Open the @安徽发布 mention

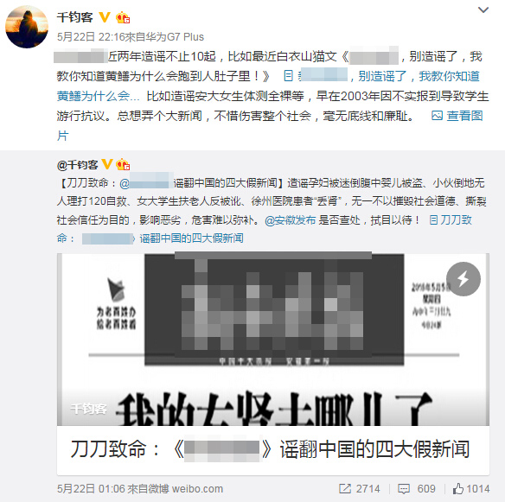click(291, 220)
